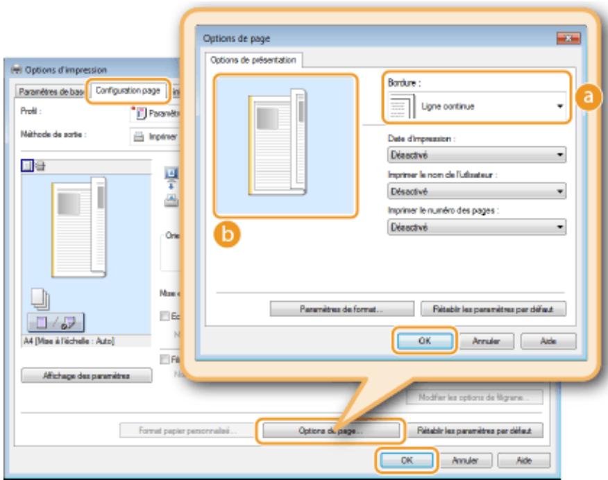The width and height of the screenshot is (608, 480).
Task: Click the Affichage des paramètres button
Action: 87,375
